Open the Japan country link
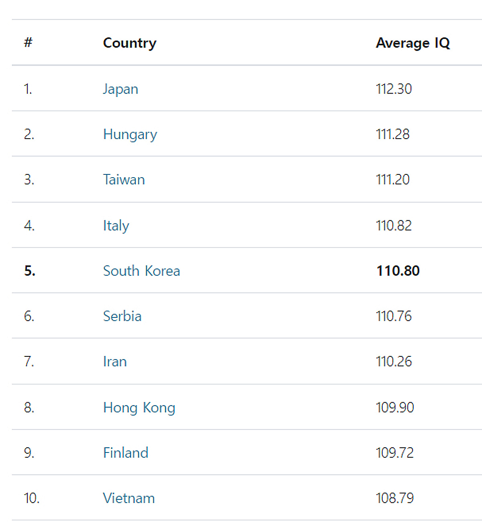The width and height of the screenshot is (482, 526). pos(120,89)
